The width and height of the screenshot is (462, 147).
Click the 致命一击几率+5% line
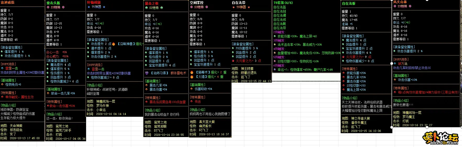coord(63,93)
